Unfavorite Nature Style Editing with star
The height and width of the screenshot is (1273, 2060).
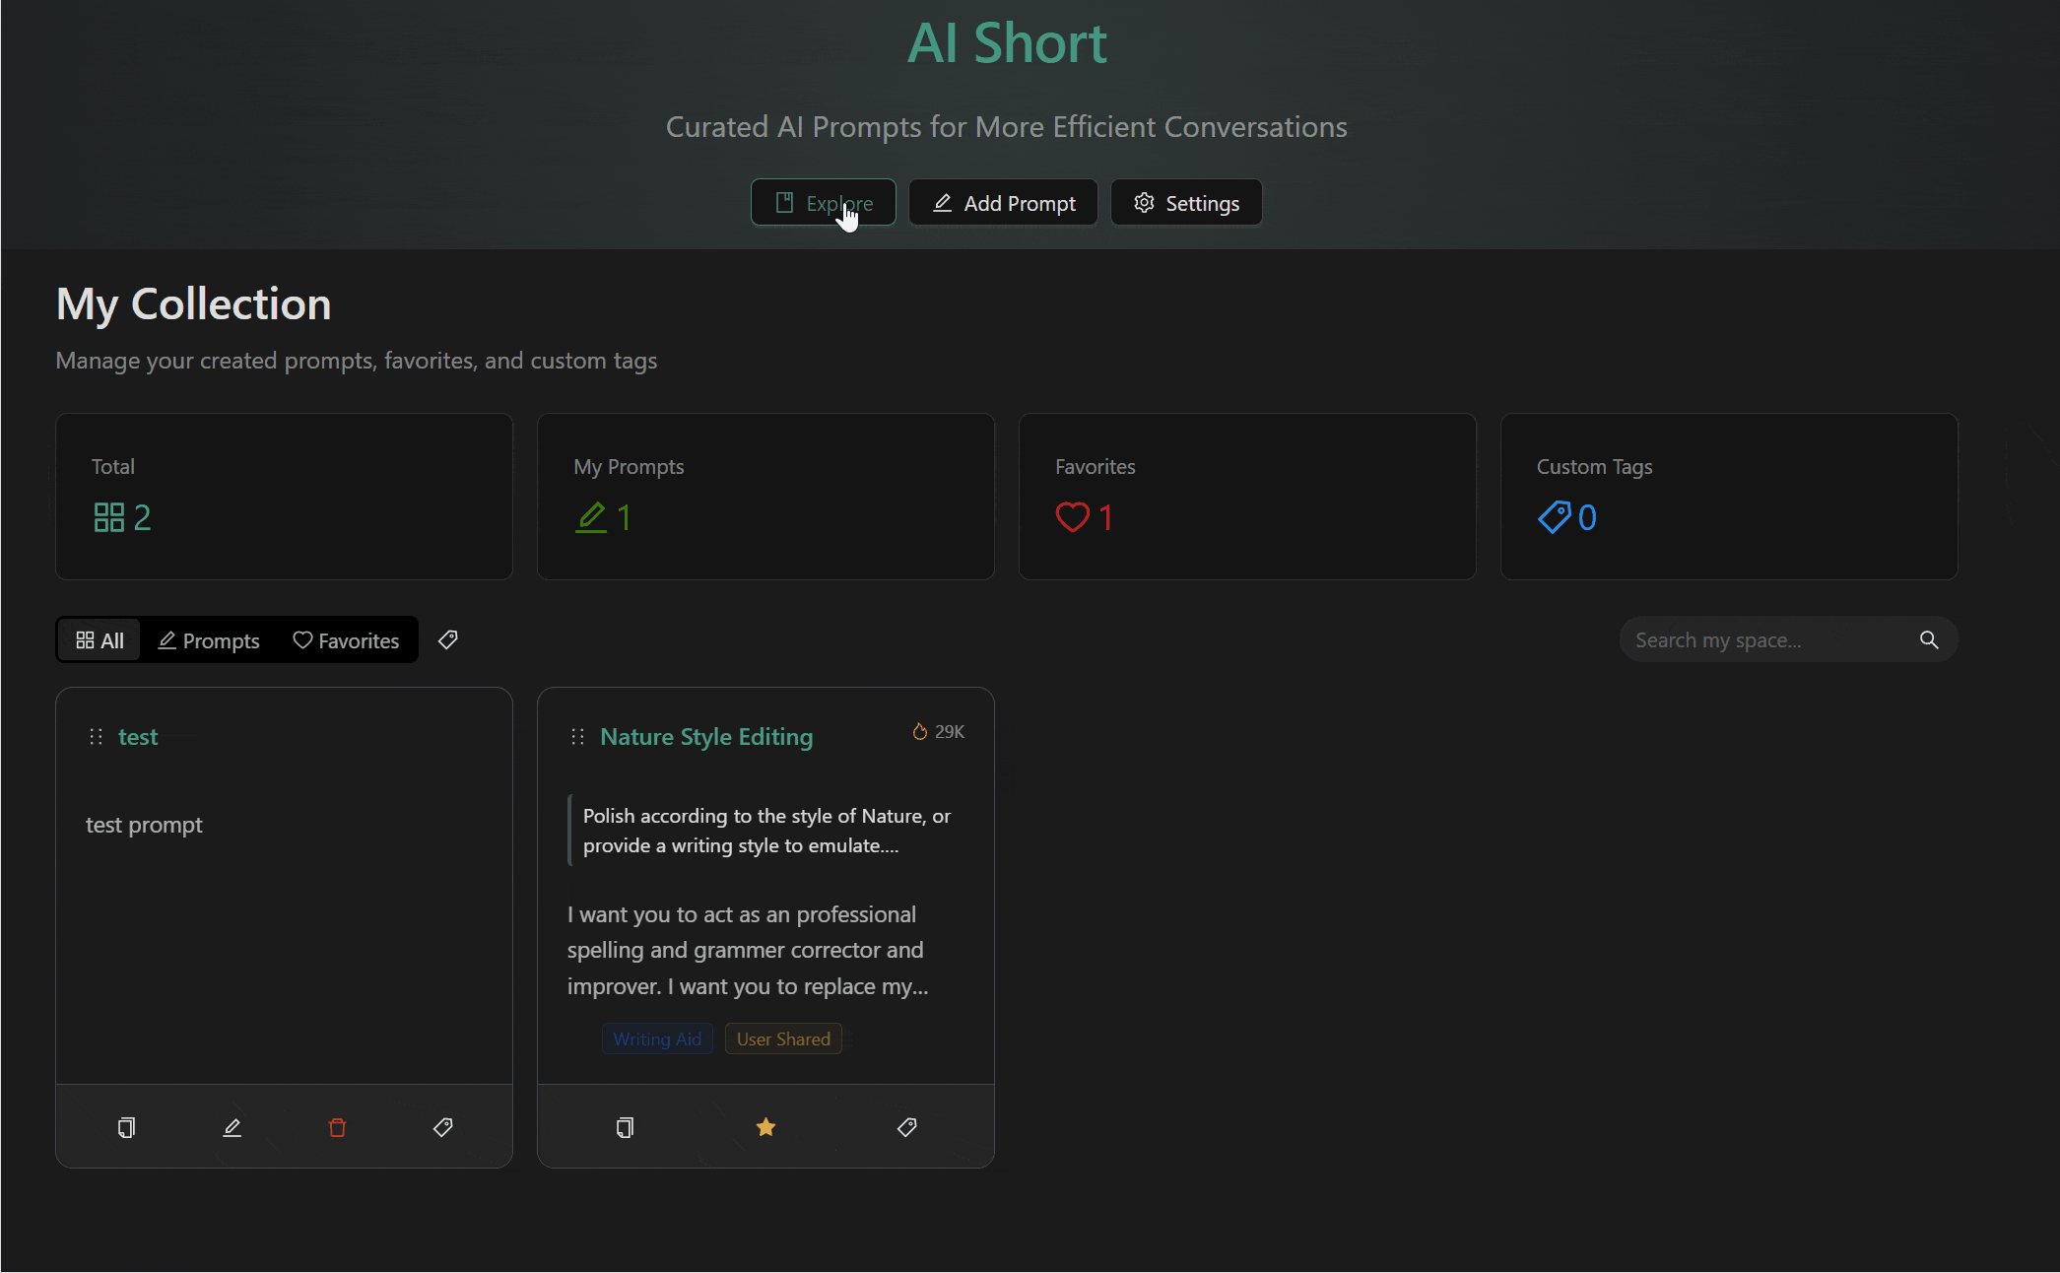pos(765,1127)
